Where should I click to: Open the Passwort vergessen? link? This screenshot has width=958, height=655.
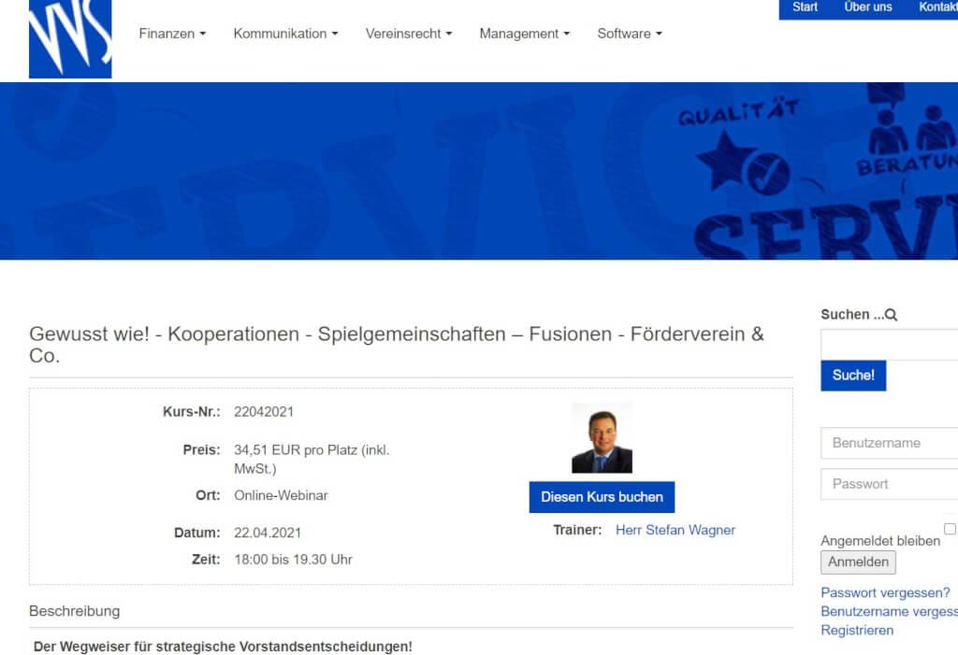pyautogui.click(x=884, y=592)
